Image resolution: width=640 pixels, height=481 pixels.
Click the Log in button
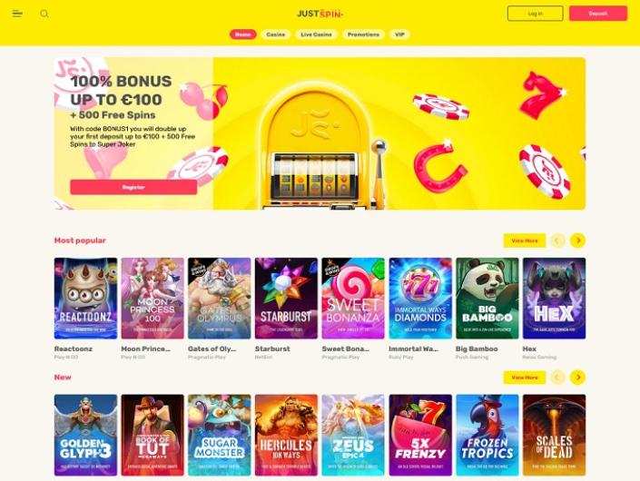(x=535, y=14)
